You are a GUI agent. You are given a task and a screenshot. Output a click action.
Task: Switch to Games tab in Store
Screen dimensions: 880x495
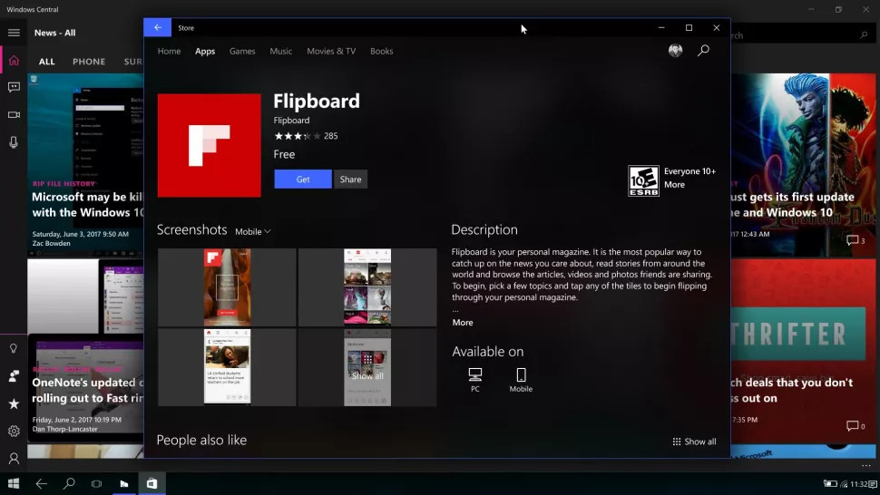click(242, 51)
